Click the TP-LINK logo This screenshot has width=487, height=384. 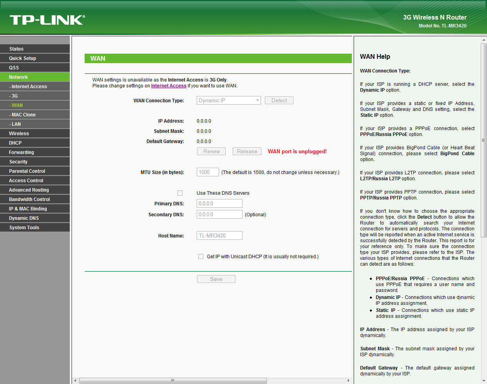pyautogui.click(x=47, y=20)
